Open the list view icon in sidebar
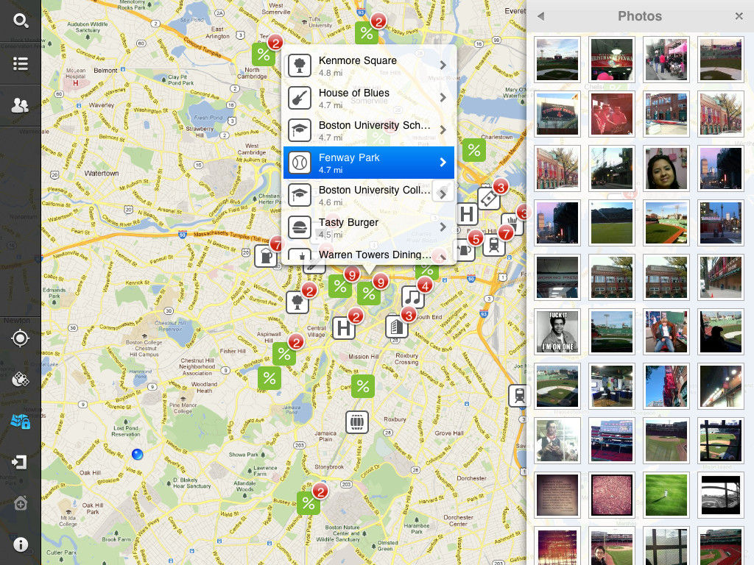 (20, 63)
